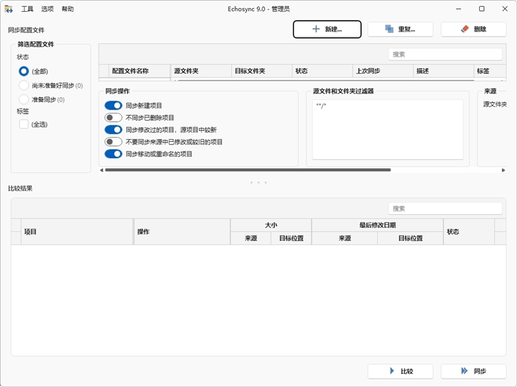
Task: Sort by 源文件夹 column header
Action: 201,71
